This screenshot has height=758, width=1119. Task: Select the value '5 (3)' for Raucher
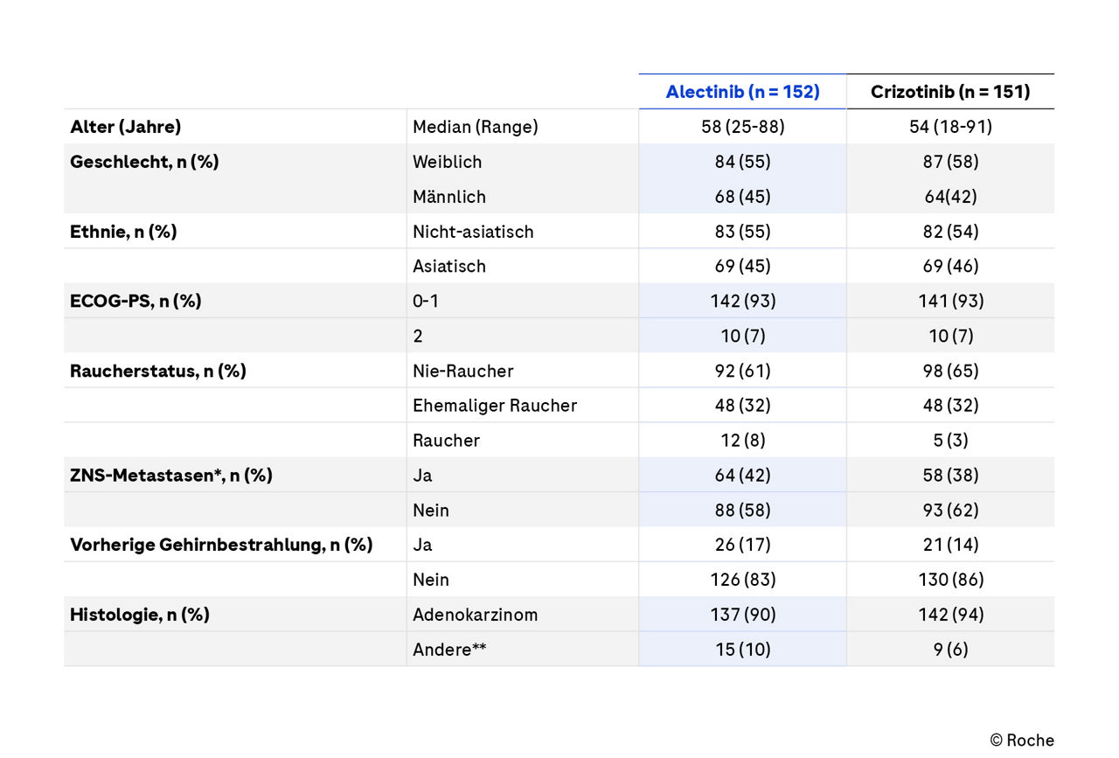950,441
